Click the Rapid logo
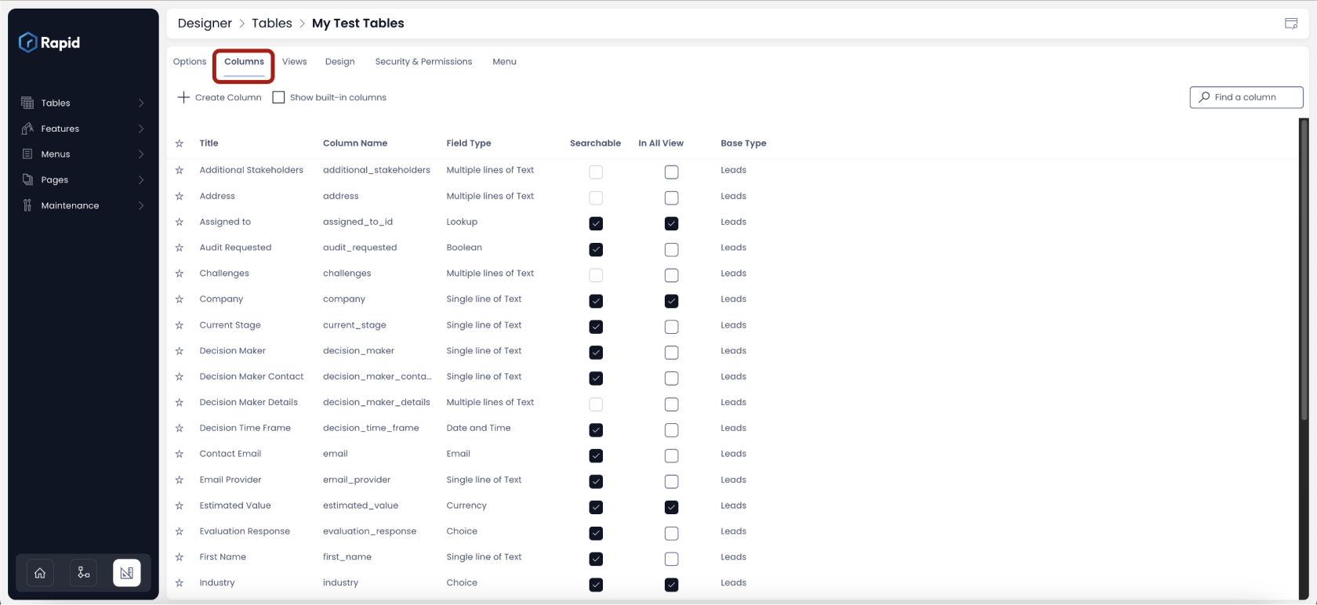 point(49,42)
